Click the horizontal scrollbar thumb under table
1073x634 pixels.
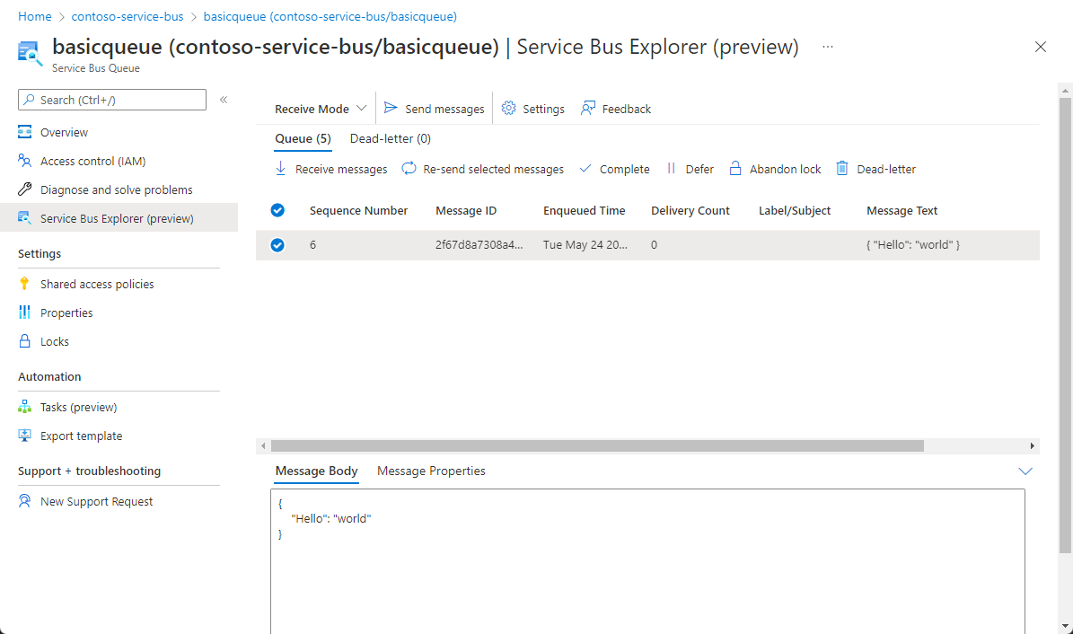[x=597, y=445]
